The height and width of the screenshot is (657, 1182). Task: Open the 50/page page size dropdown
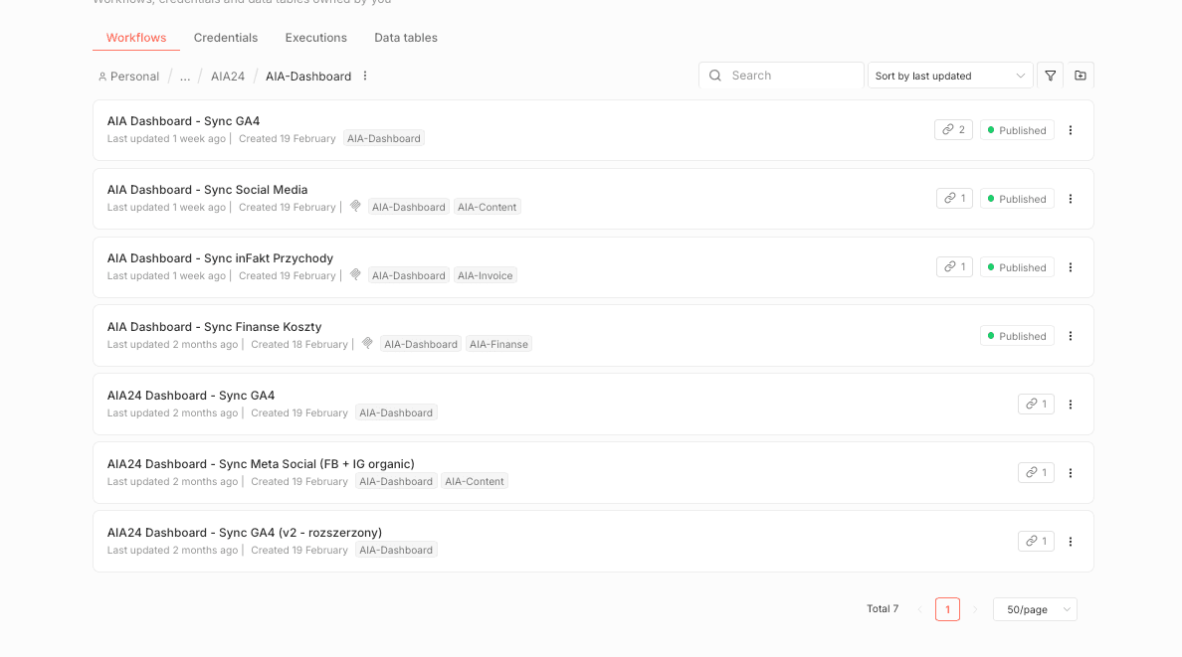(1035, 609)
